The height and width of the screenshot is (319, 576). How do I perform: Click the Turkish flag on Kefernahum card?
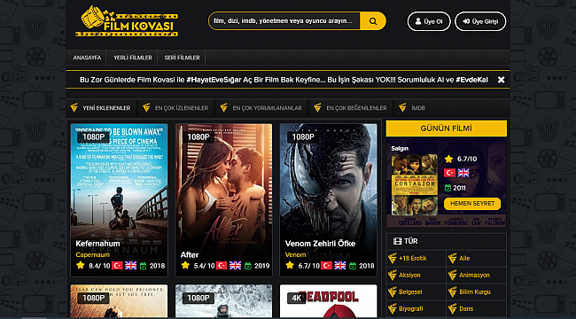point(117,265)
